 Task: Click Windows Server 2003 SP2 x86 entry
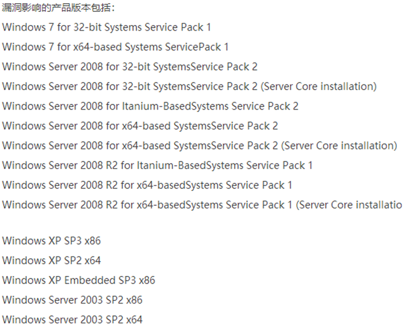(x=73, y=300)
